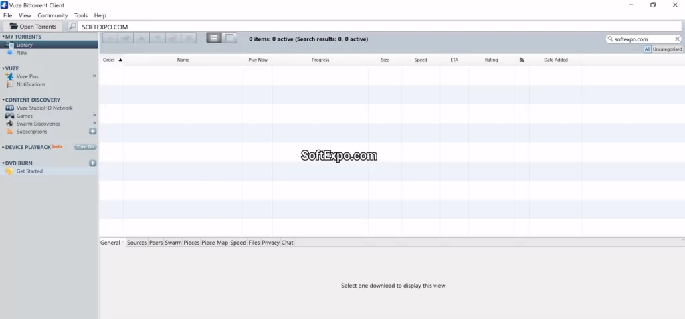This screenshot has height=319, width=685.
Task: Turn On device playback
Action: pyautogui.click(x=85, y=147)
